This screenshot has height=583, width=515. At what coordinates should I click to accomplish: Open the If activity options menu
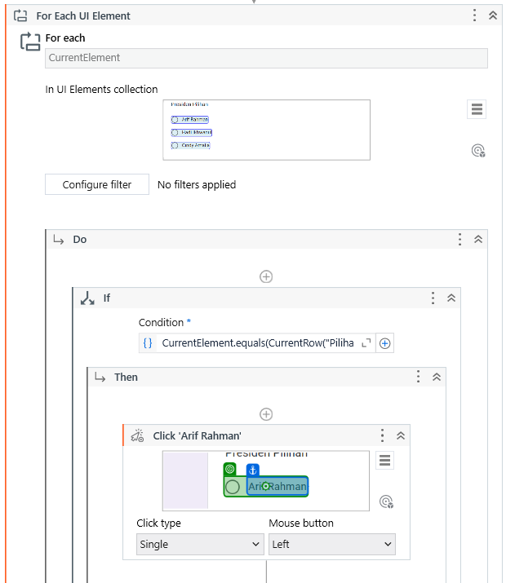433,298
